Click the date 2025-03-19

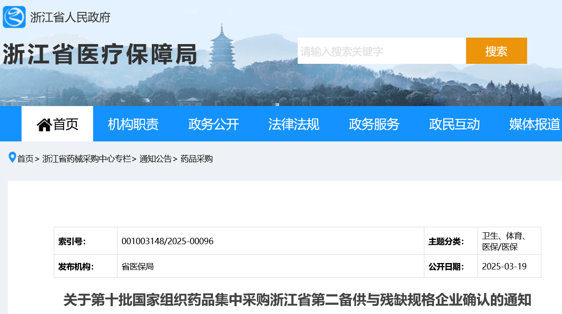tap(504, 266)
